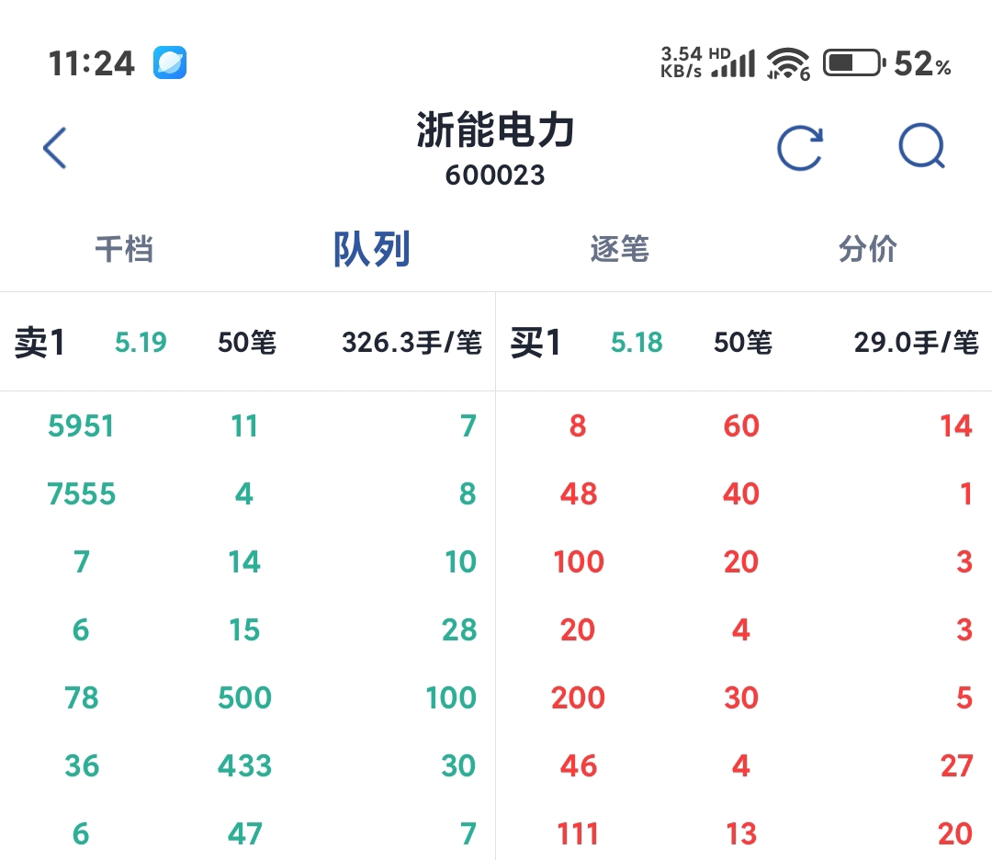Select sell order 500
Image resolution: width=992 pixels, height=860 pixels.
click(245, 698)
